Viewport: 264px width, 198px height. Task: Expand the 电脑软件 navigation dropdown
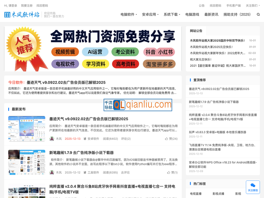click(x=128, y=15)
